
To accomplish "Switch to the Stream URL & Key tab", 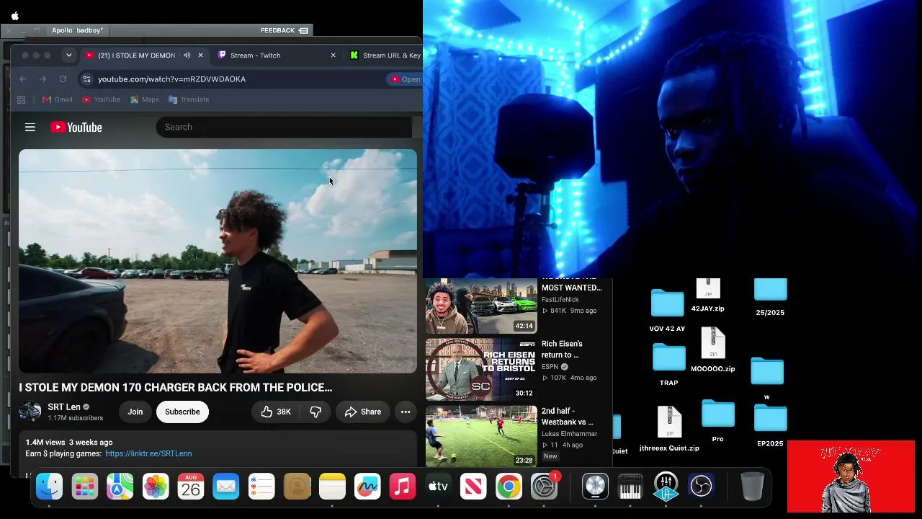I will tap(384, 56).
